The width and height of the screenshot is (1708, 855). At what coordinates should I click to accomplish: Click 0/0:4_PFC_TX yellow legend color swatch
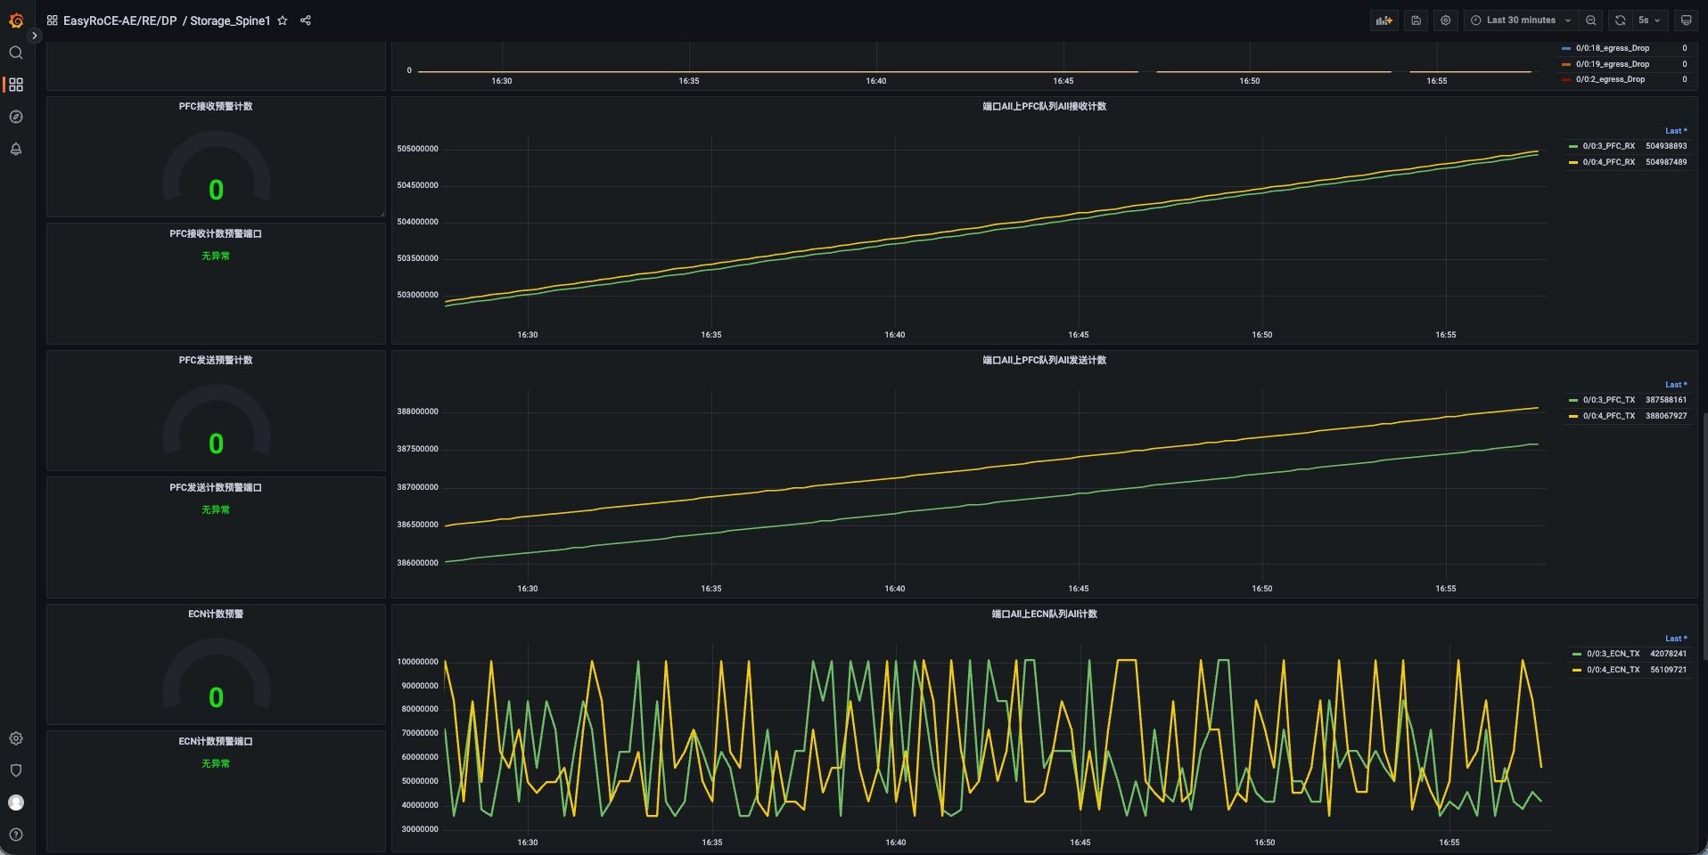(1573, 416)
